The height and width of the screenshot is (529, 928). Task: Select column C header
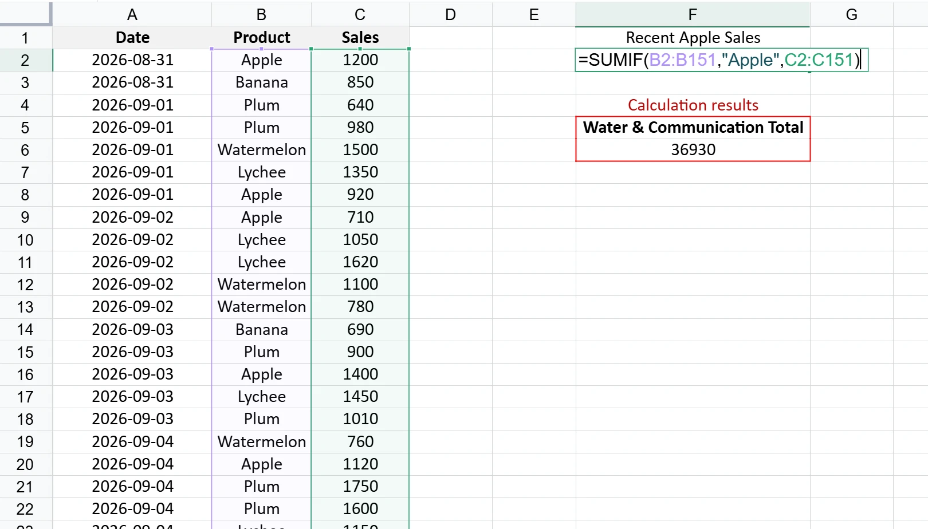360,14
